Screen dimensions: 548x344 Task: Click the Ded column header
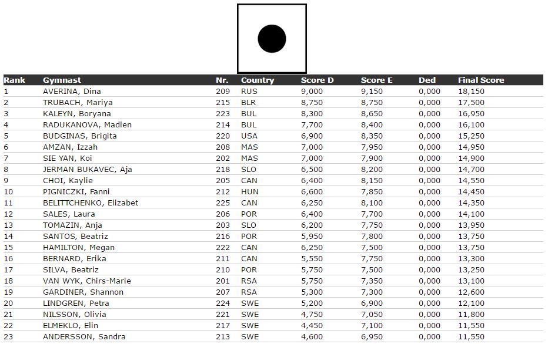pyautogui.click(x=427, y=80)
